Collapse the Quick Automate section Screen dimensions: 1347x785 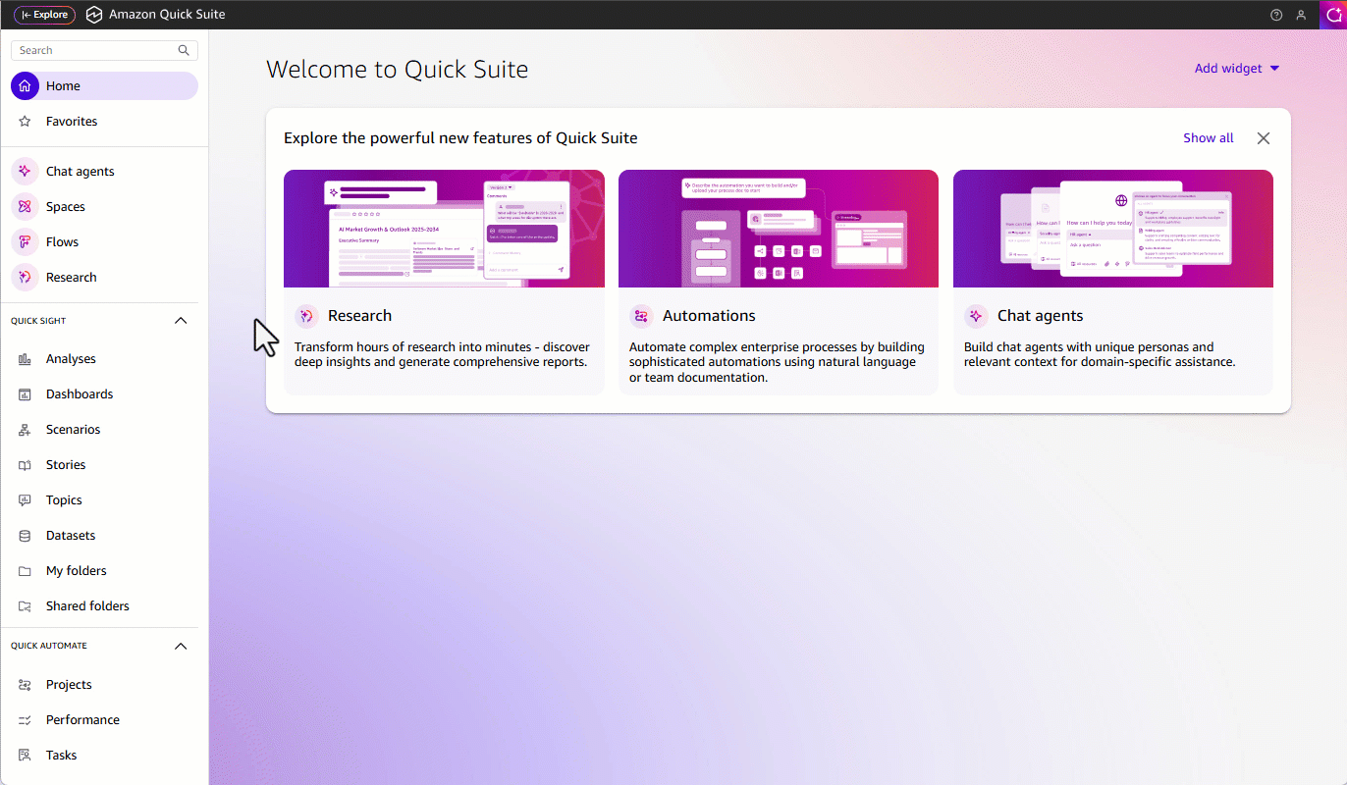click(180, 646)
